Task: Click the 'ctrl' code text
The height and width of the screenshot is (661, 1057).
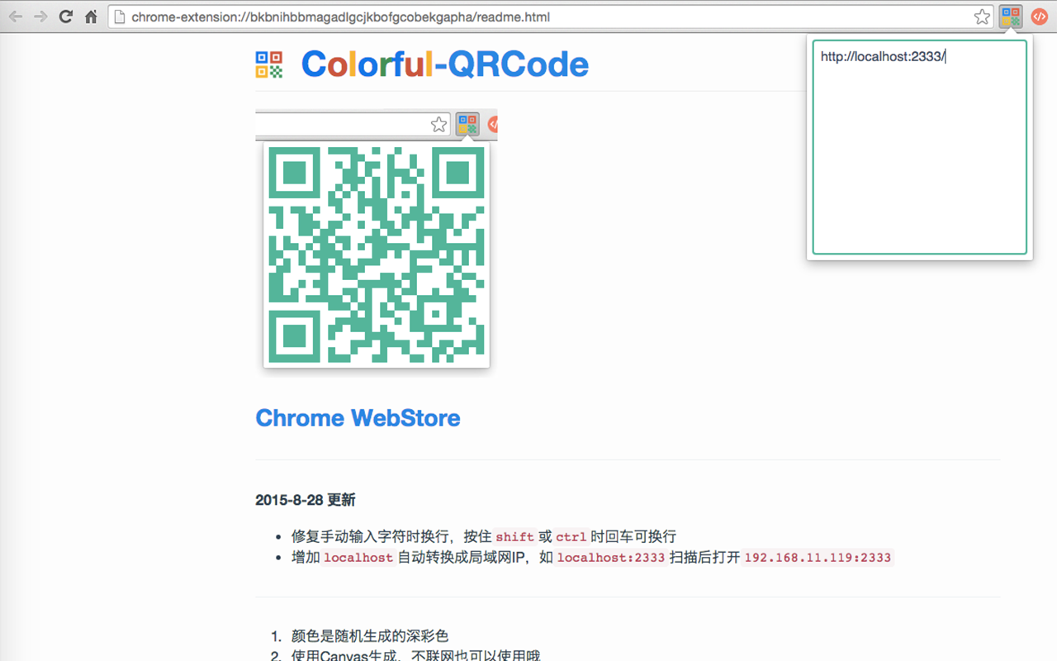Action: 571,537
